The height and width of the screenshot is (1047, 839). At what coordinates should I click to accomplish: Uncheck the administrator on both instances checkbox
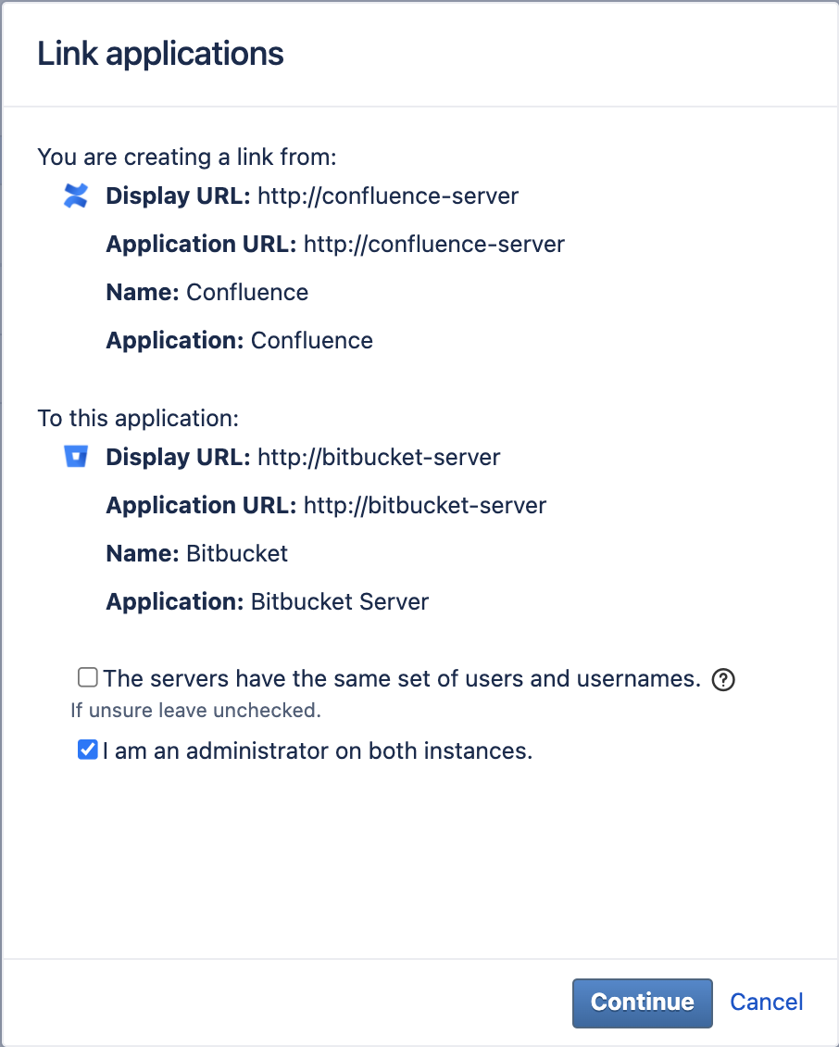point(88,751)
